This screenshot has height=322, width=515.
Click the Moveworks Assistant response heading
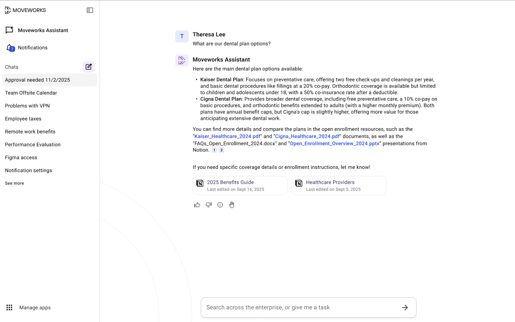(221, 59)
